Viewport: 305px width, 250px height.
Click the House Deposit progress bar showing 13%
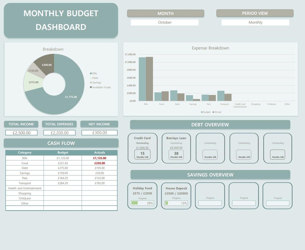[x=176, y=203]
